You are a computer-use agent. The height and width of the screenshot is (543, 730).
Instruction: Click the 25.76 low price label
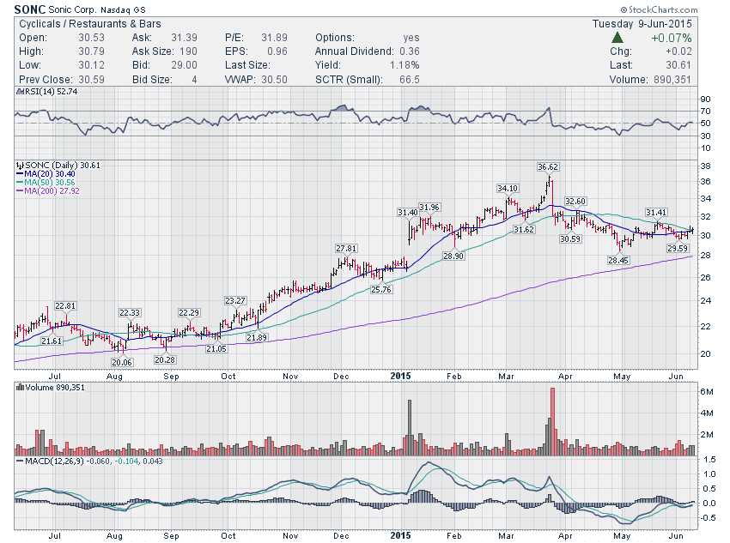tap(380, 290)
